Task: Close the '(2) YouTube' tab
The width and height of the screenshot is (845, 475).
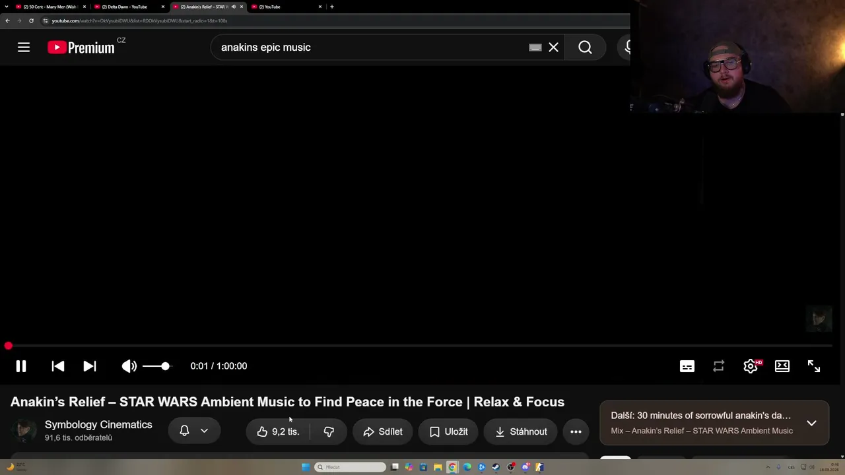Action: 320,7
